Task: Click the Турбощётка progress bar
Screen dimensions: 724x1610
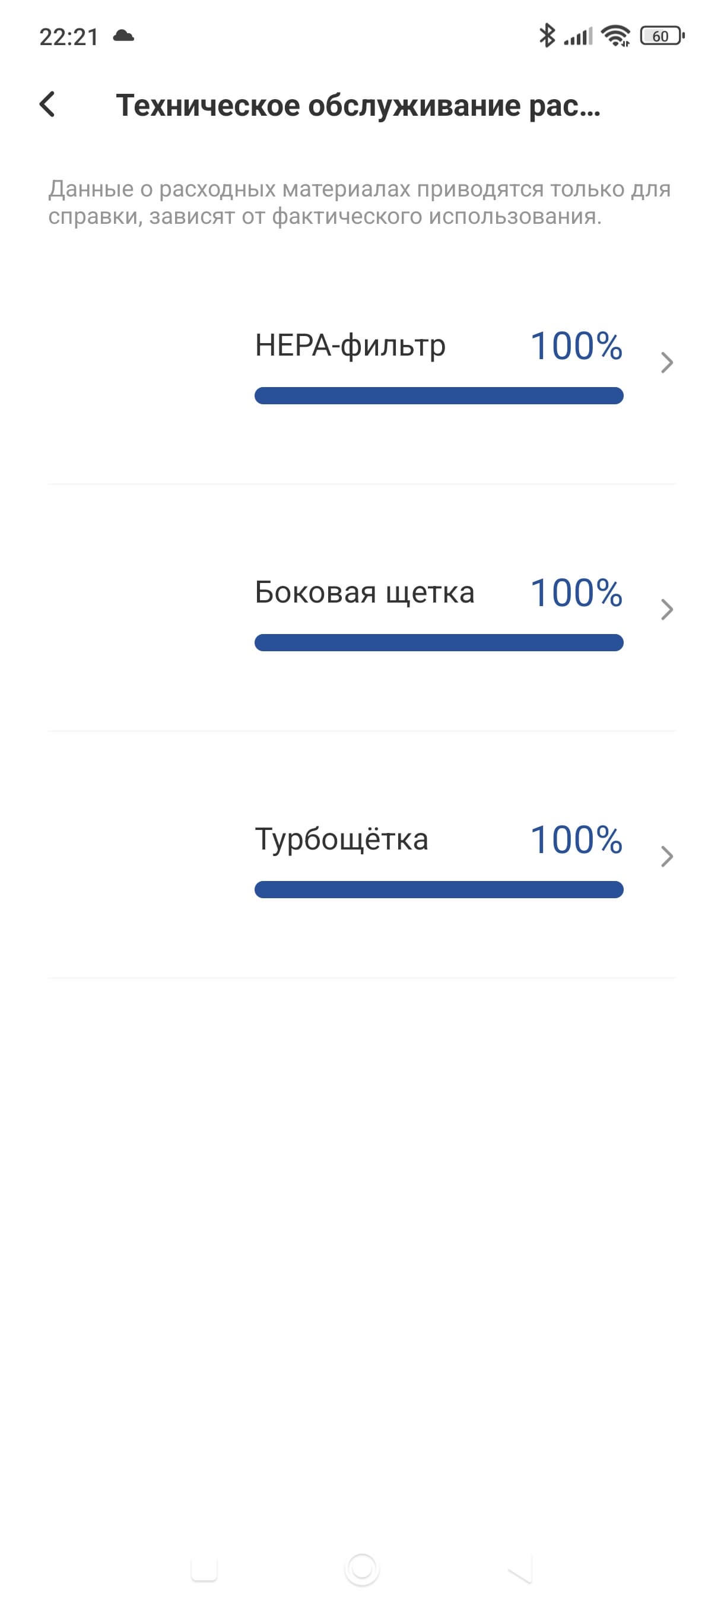Action: pyautogui.click(x=439, y=889)
